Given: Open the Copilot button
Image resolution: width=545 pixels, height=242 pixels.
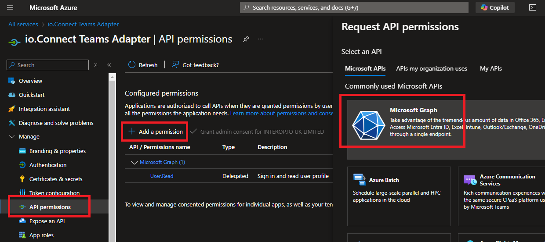Looking at the screenshot, I should [495, 7].
